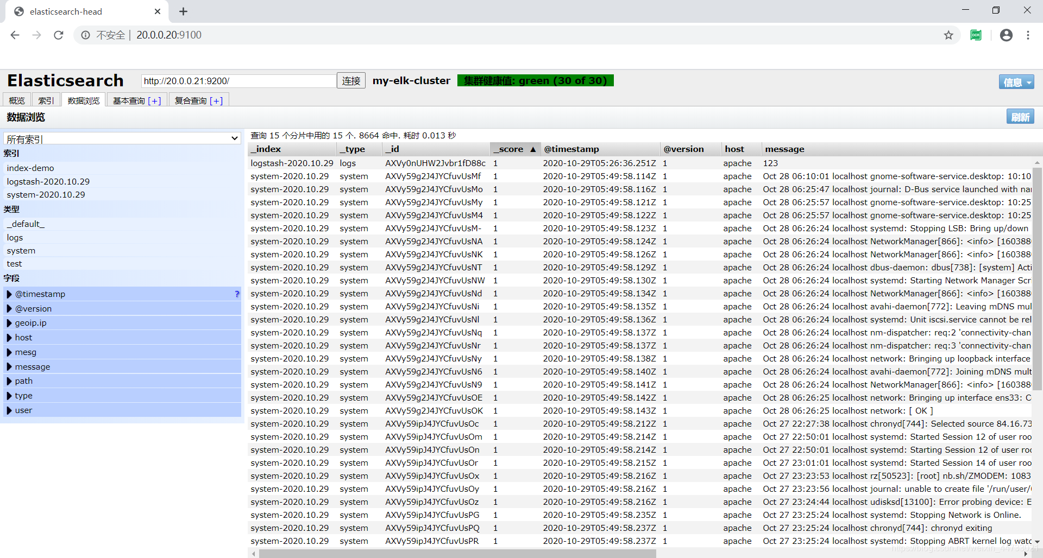The image size is (1043, 558).
Task: Sort by the _index column header
Action: tap(292, 149)
